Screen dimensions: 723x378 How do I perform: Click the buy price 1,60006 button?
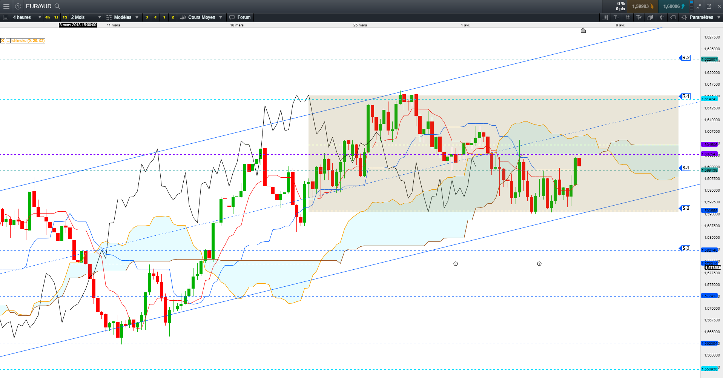674,6
